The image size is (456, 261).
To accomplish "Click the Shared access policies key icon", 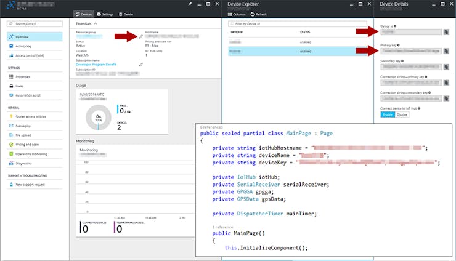I will coord(11,116).
